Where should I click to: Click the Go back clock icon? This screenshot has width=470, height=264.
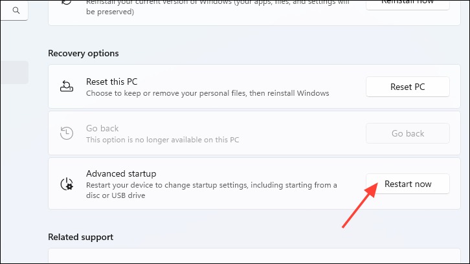click(x=67, y=133)
